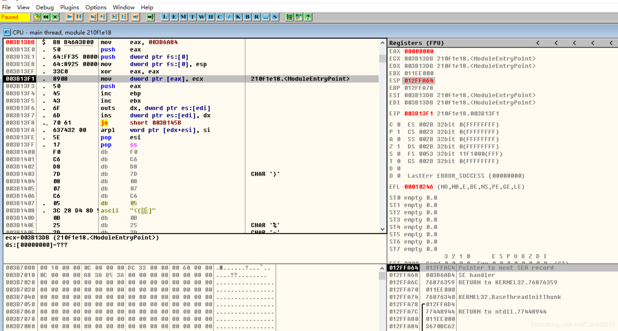Image resolution: width=618 pixels, height=331 pixels.
Task: Click the disassembly scrollbar thumb
Action: click(x=382, y=58)
